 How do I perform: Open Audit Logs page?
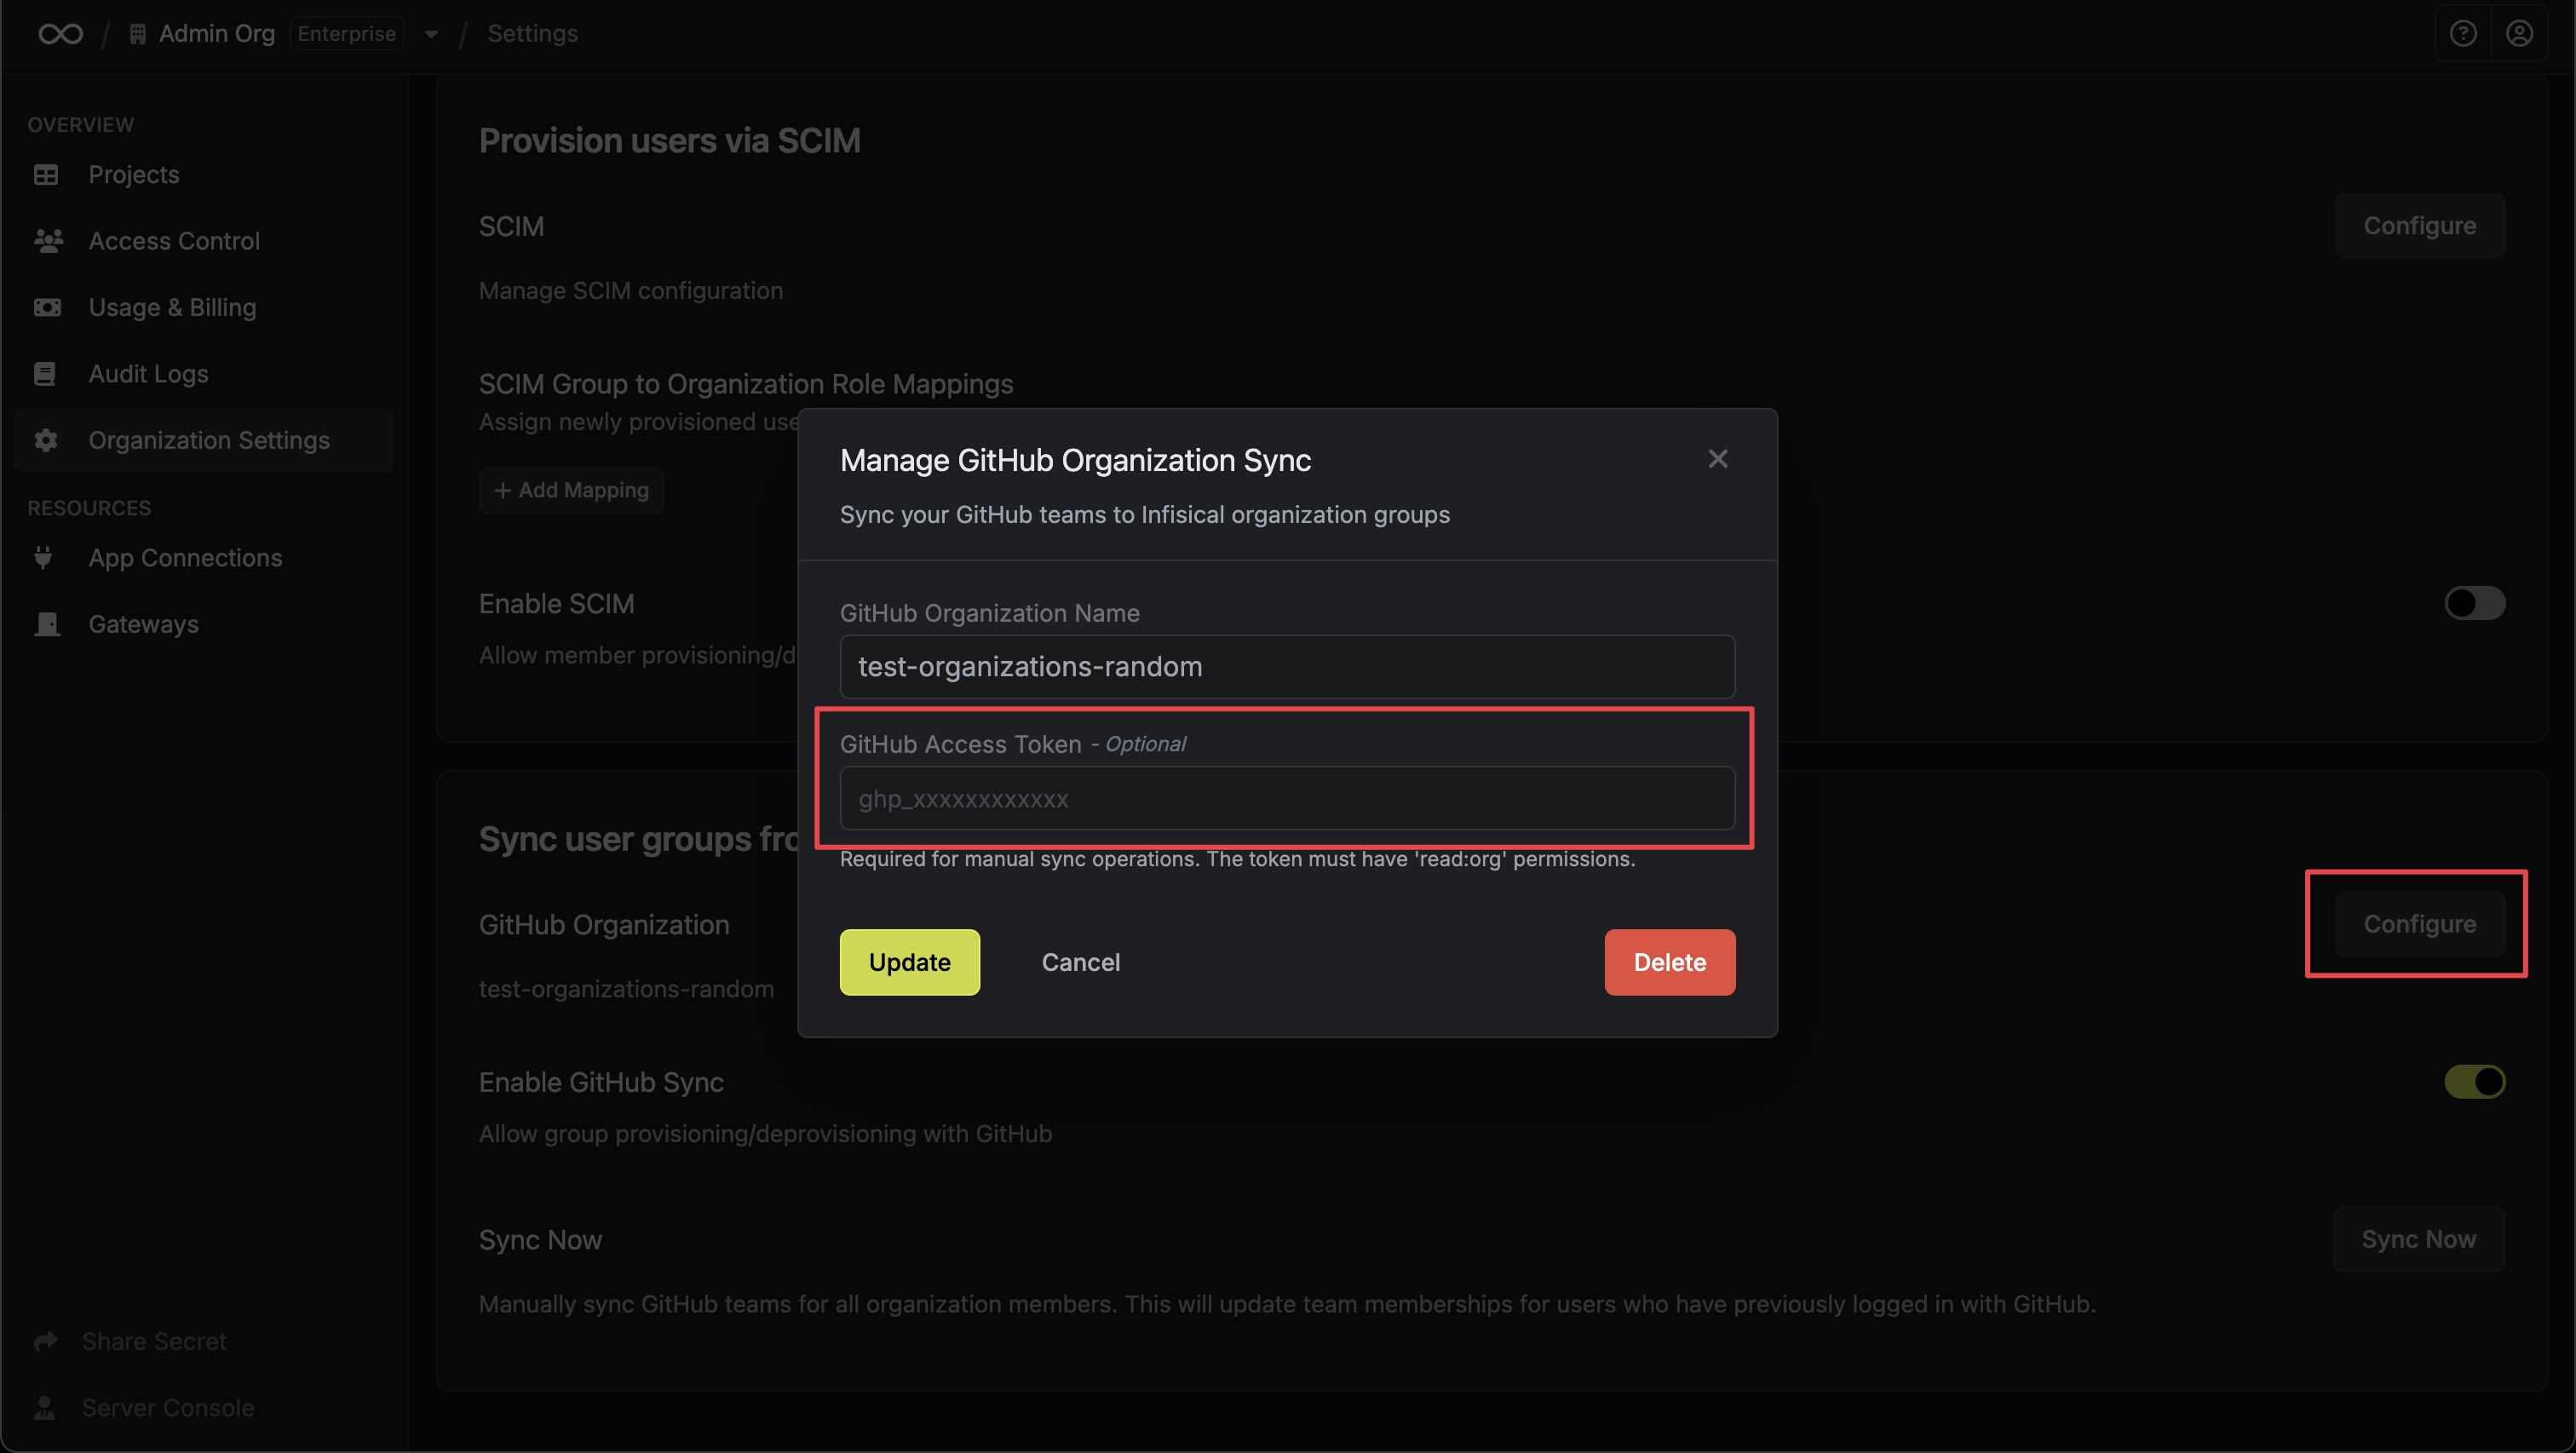pyautogui.click(x=204, y=374)
